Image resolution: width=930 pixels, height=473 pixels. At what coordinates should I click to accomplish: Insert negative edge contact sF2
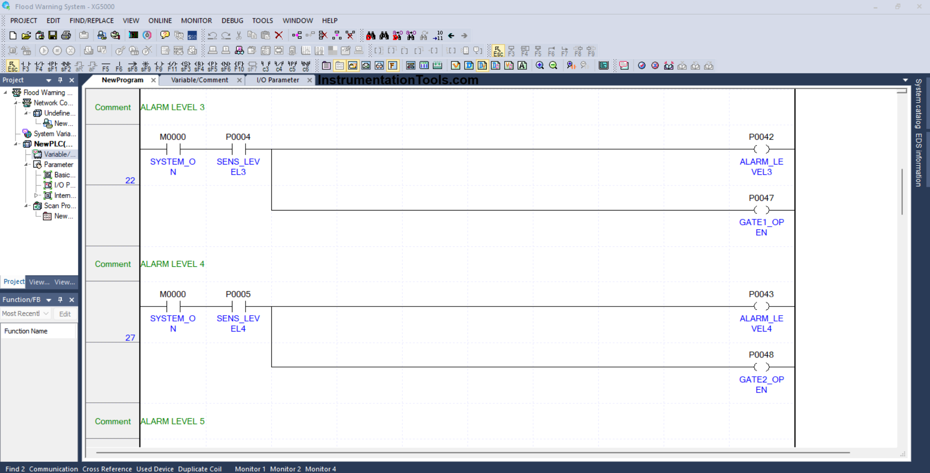(x=66, y=66)
